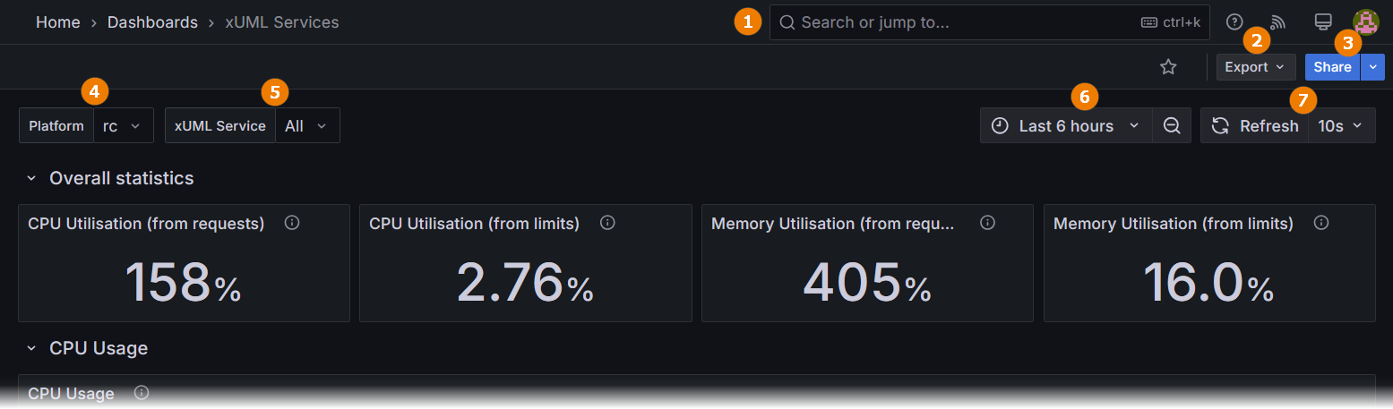The height and width of the screenshot is (409, 1393).
Task: Navigate to Dashboards breadcrumb
Action: (152, 22)
